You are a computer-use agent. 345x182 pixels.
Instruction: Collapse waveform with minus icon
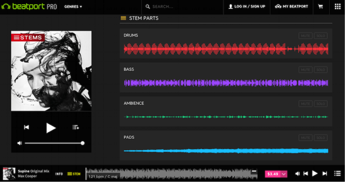[x=254, y=171]
